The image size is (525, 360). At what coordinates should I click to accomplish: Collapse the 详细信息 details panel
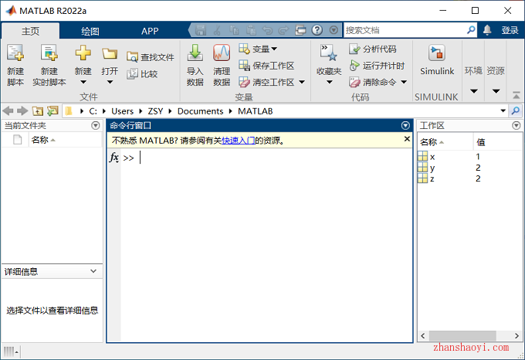click(x=93, y=271)
